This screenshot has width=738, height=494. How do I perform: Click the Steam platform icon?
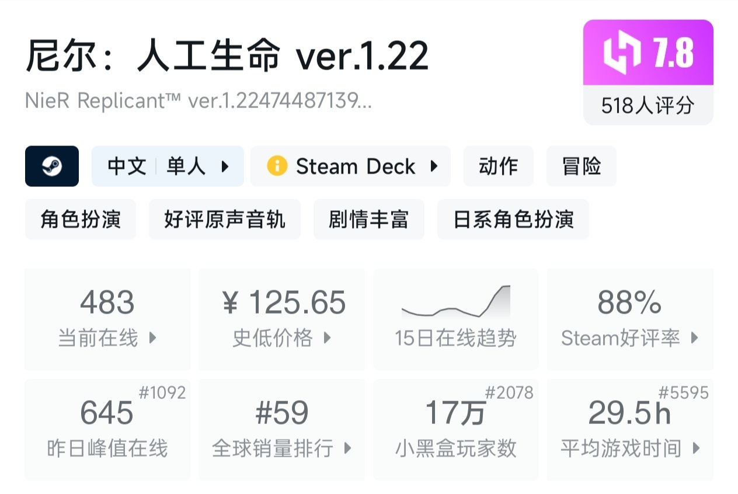click(x=52, y=166)
